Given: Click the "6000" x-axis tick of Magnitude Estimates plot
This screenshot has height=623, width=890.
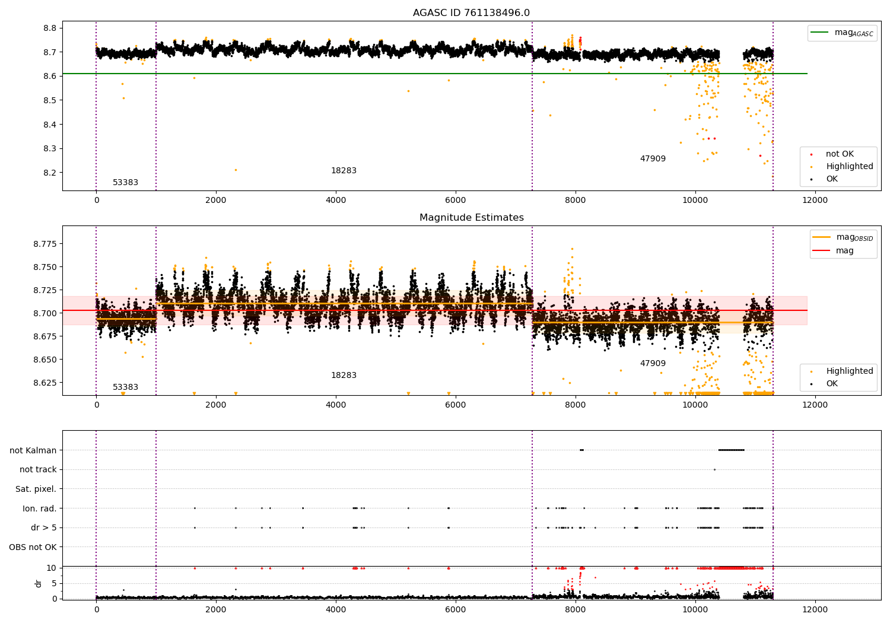Looking at the screenshot, I should coord(456,405).
